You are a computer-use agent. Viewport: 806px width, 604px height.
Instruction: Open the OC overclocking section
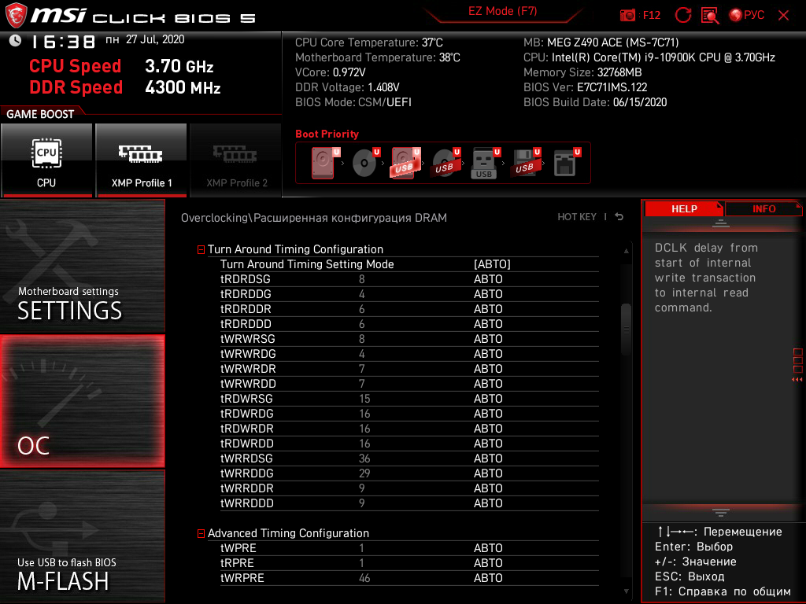[x=82, y=401]
